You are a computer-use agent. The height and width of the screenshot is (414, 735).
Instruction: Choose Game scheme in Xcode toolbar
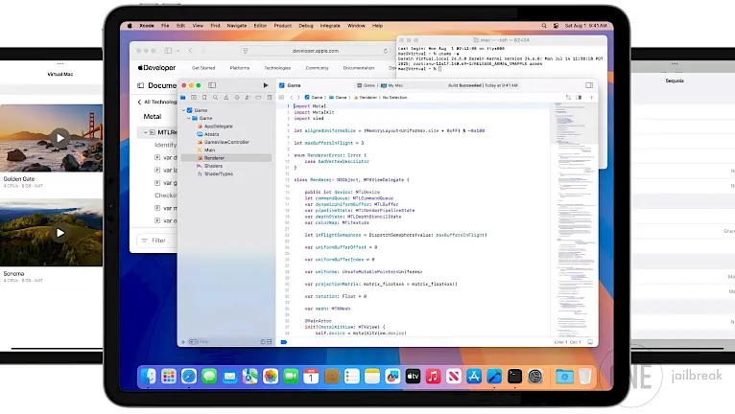pyautogui.click(x=367, y=85)
